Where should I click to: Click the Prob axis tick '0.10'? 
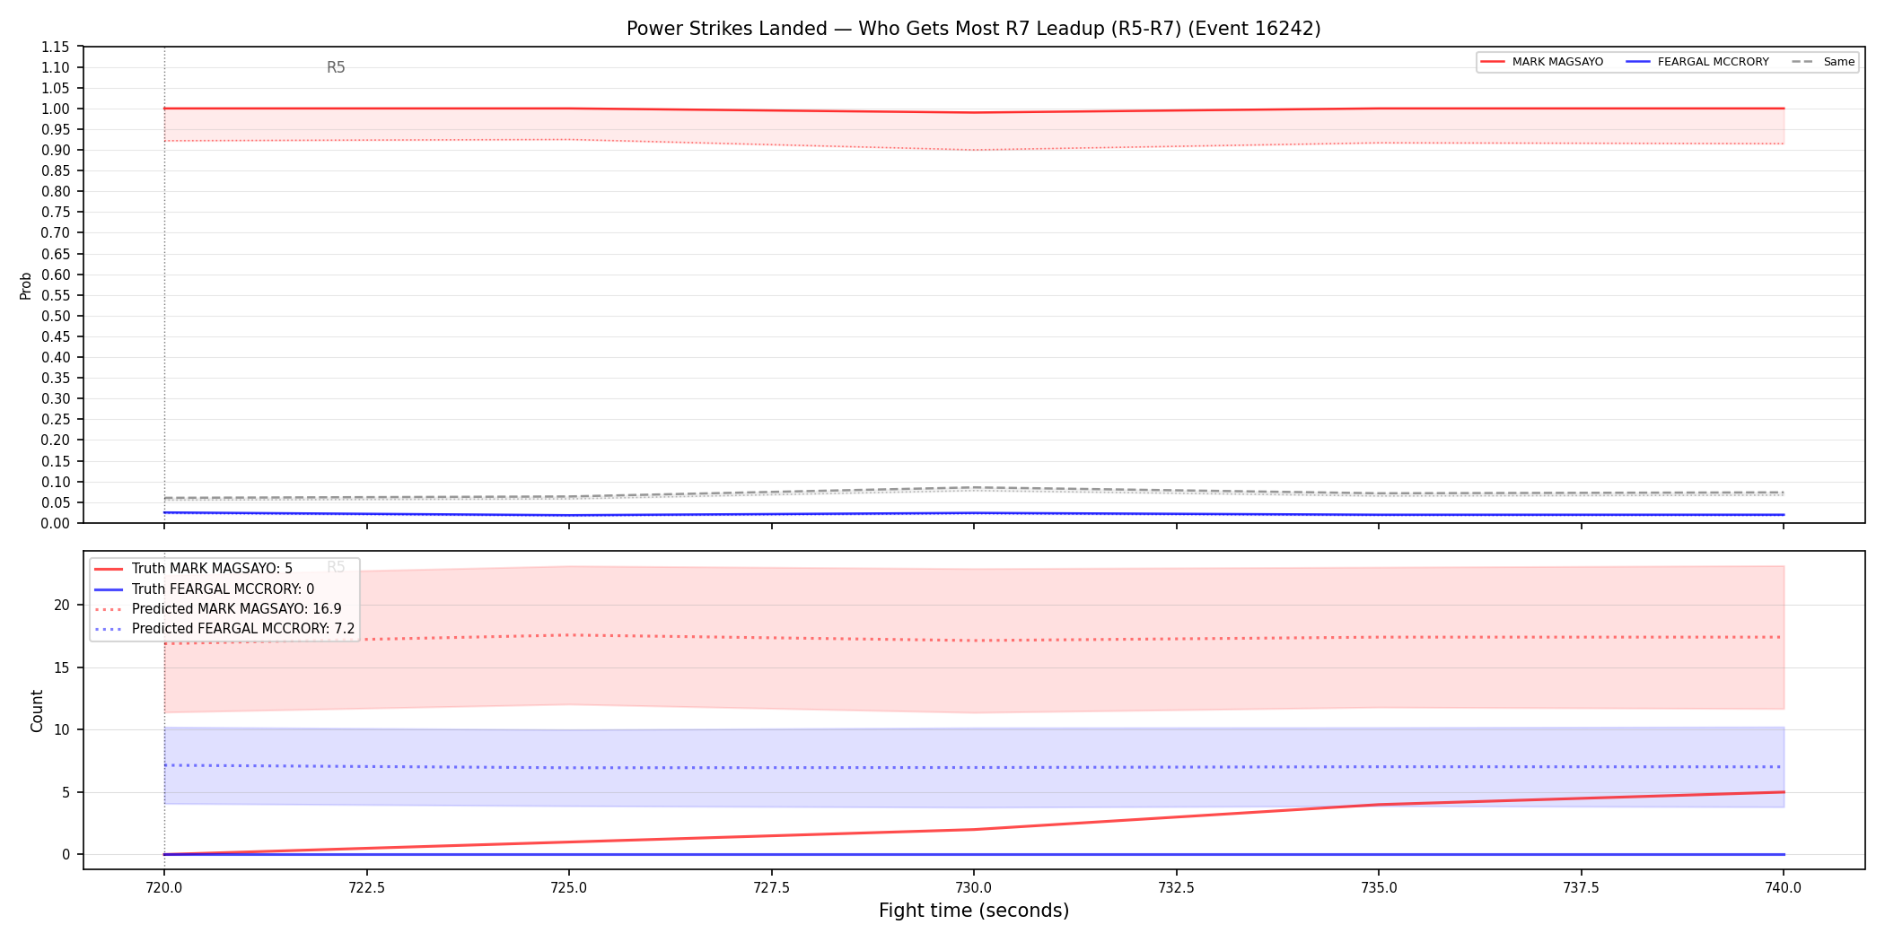[x=56, y=482]
